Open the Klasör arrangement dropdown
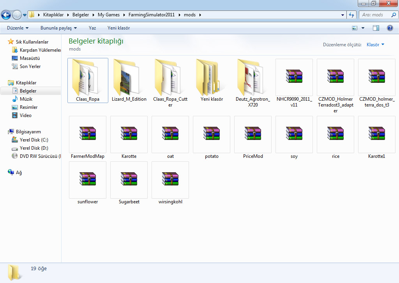Screen dimensions: 399x283 (x=375, y=45)
